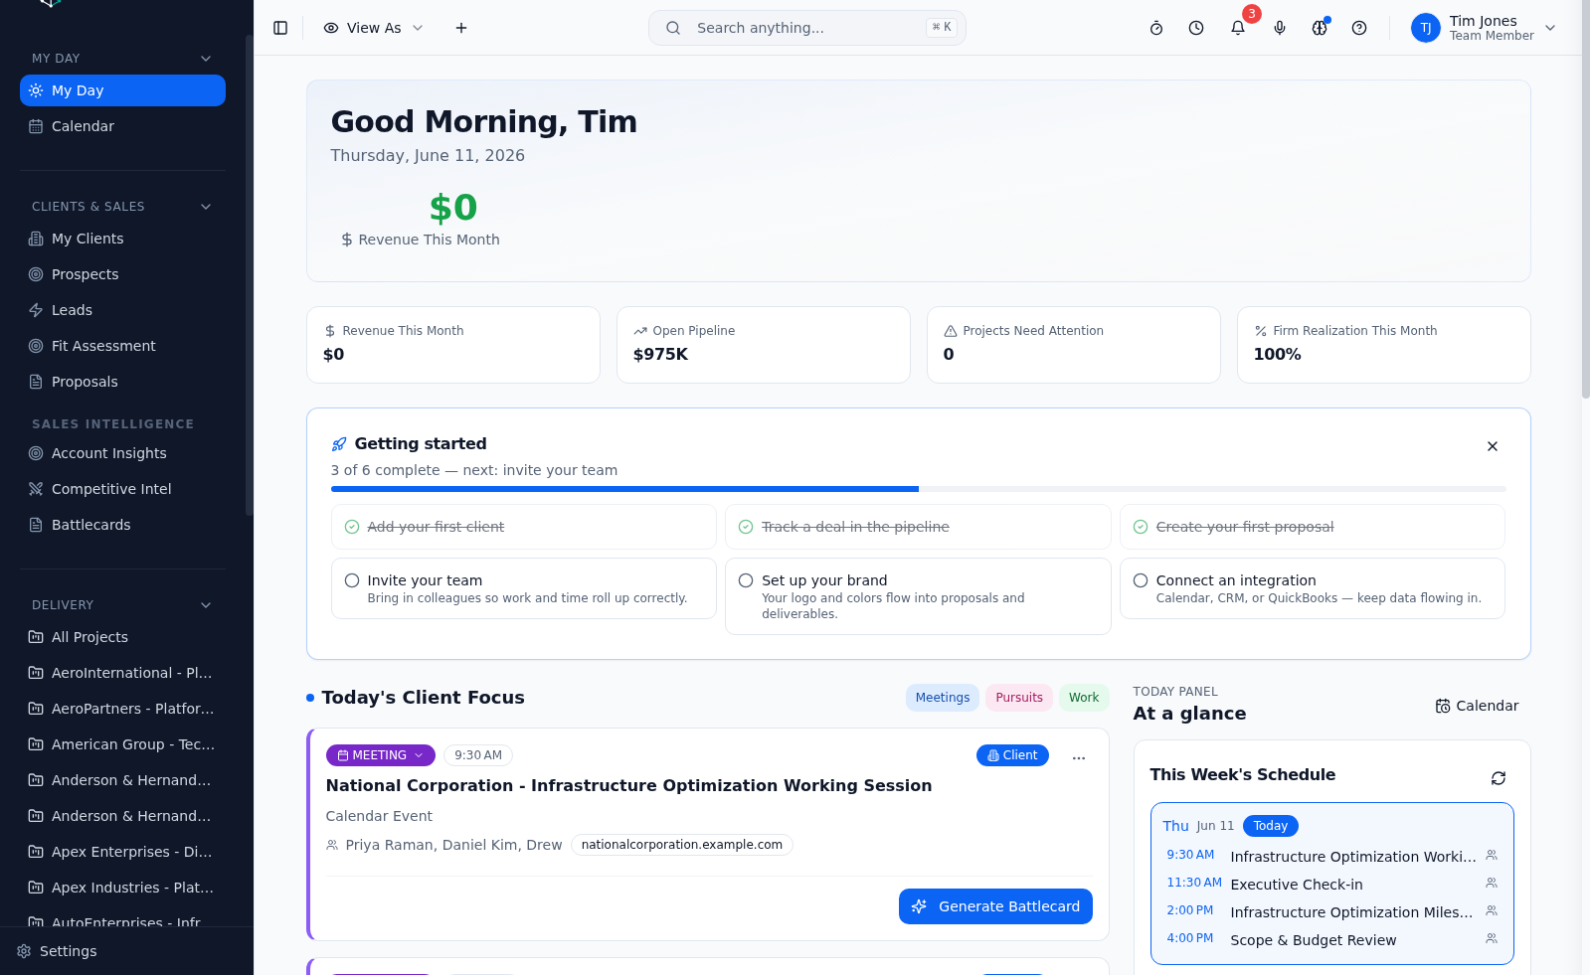The height and width of the screenshot is (975, 1590).
Task: Collapse the CLIENTS & SALES section
Action: 206,207
